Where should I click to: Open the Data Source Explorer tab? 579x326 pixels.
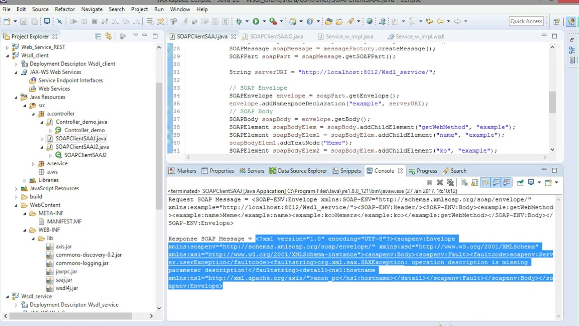click(298, 171)
